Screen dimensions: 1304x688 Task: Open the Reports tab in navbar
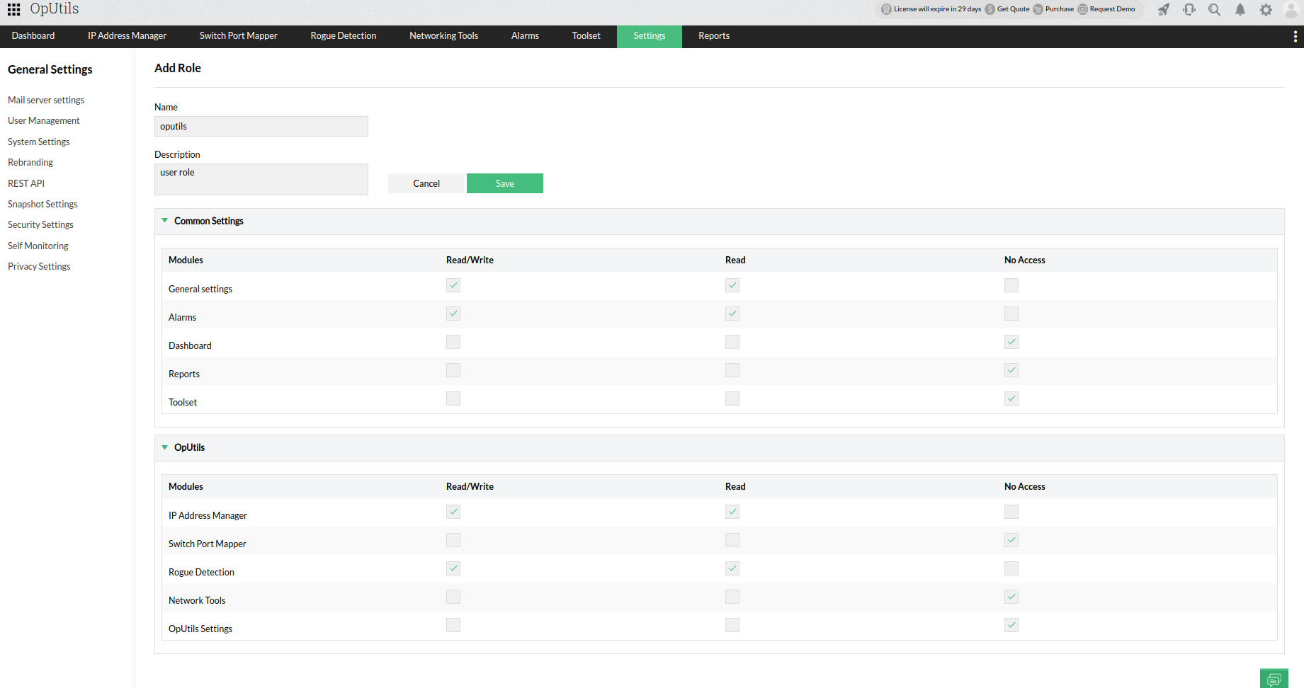[x=714, y=36]
